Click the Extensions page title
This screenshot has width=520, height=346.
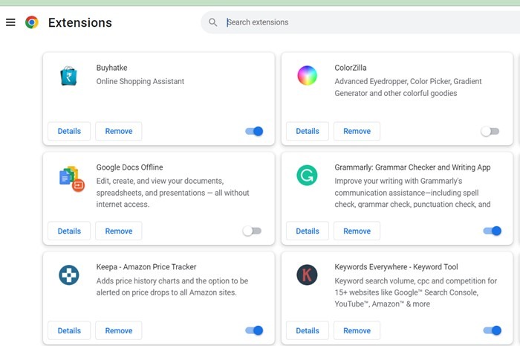pos(80,22)
